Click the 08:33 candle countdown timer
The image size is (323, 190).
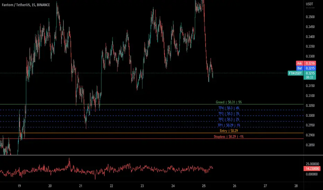click(309, 77)
